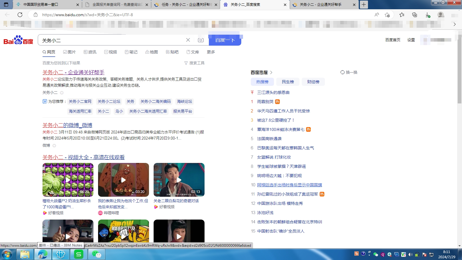Select the 热搜榜 tab
Screen dimensions: 462x260
(262, 82)
